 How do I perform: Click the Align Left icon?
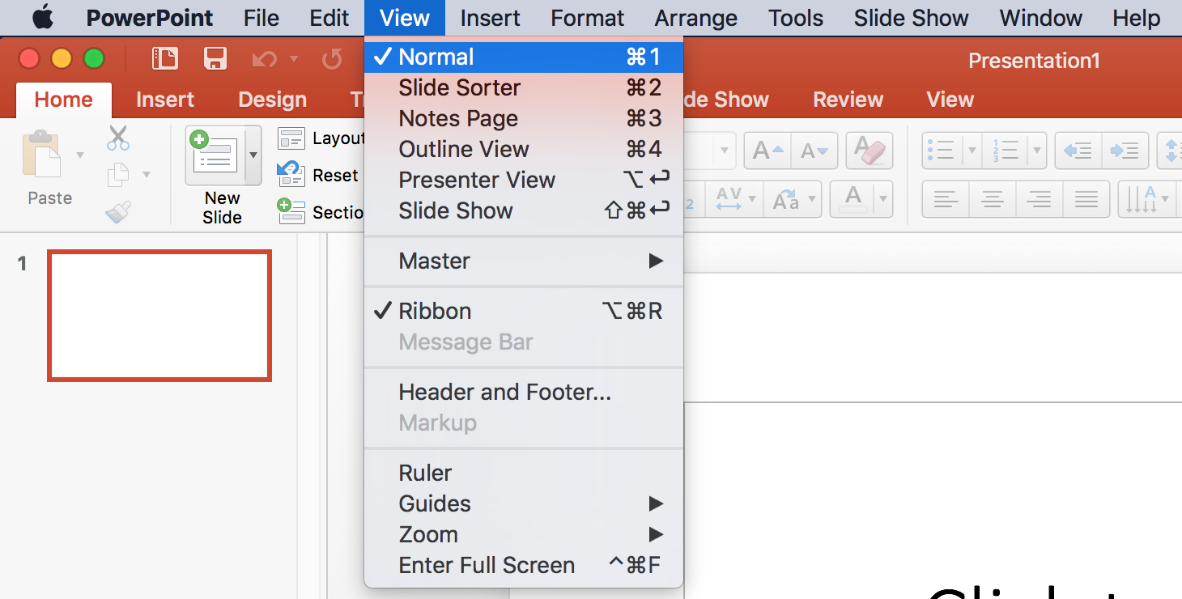946,199
